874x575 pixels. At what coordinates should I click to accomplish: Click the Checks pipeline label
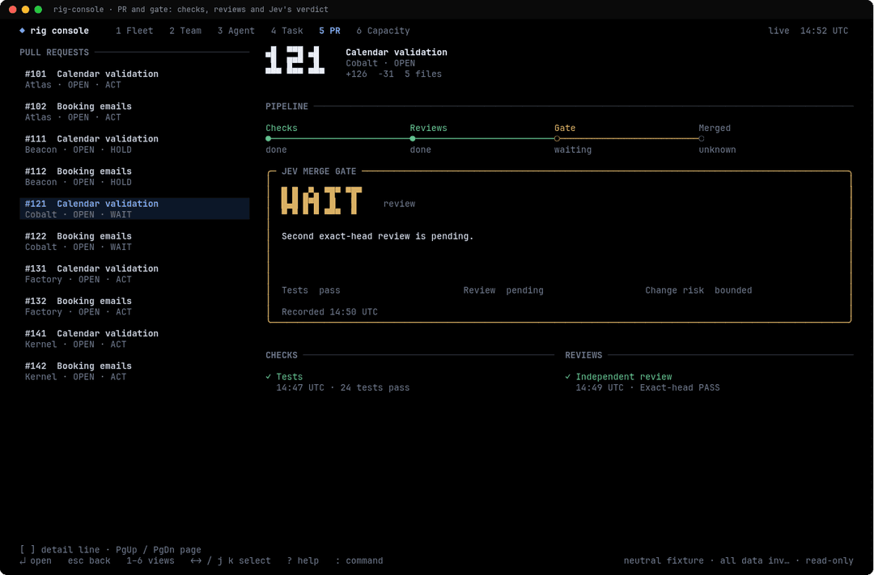click(x=282, y=128)
